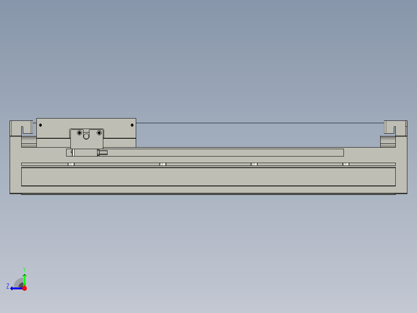Select the wide lower cover panel of the base
The height and width of the screenshot is (313, 417).
tap(208, 177)
